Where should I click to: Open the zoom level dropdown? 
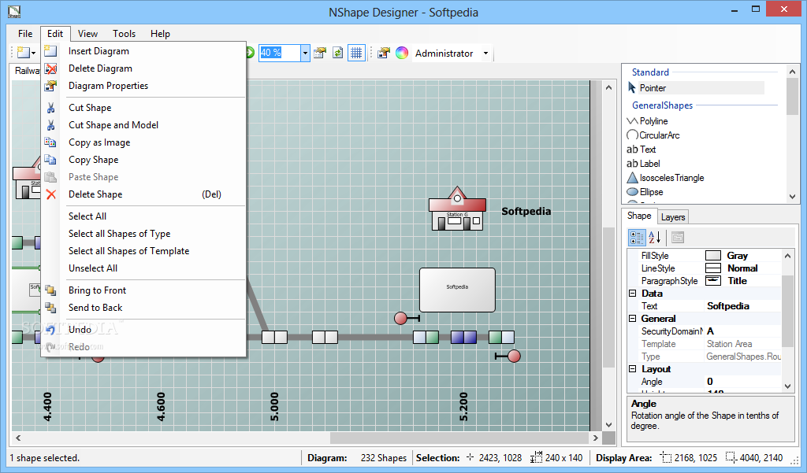coord(305,53)
